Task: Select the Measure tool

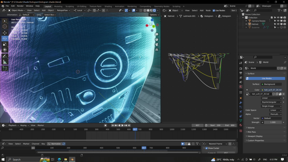Action: pos(5,62)
